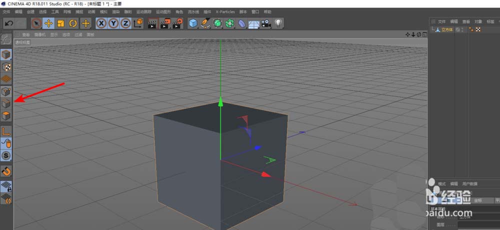Select the Rotate tool icon

tap(73, 23)
